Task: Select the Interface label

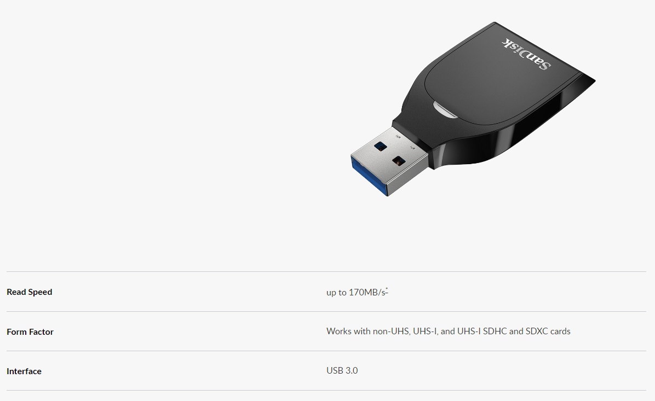Action: coord(24,371)
